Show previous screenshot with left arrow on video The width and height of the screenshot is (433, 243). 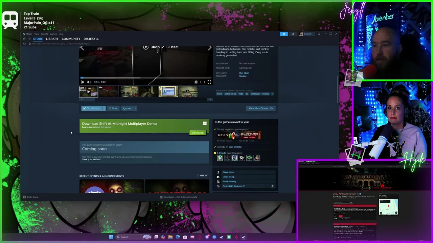point(82,48)
